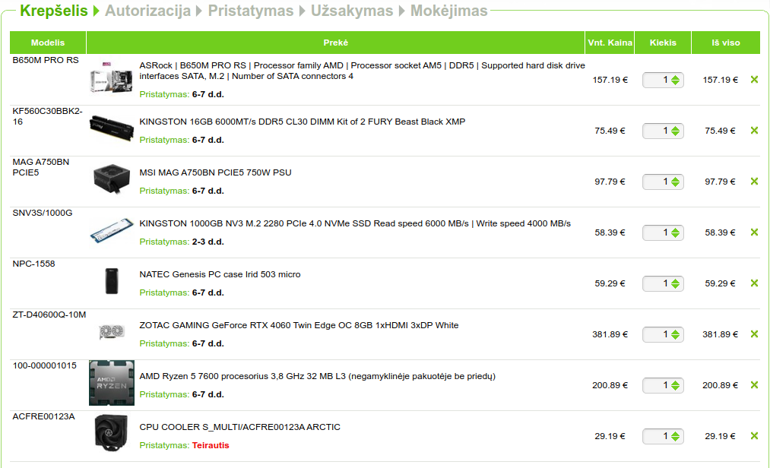Increase quantity of ZOTAC RTX 4060

(x=676, y=331)
